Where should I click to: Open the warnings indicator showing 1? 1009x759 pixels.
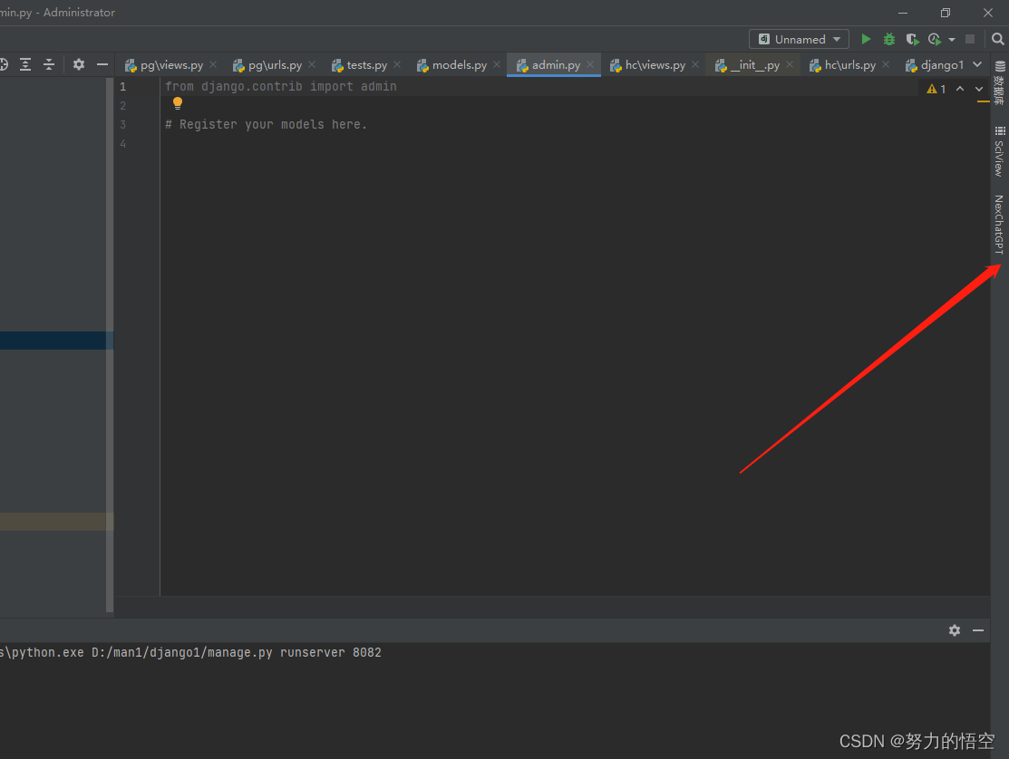coord(936,89)
